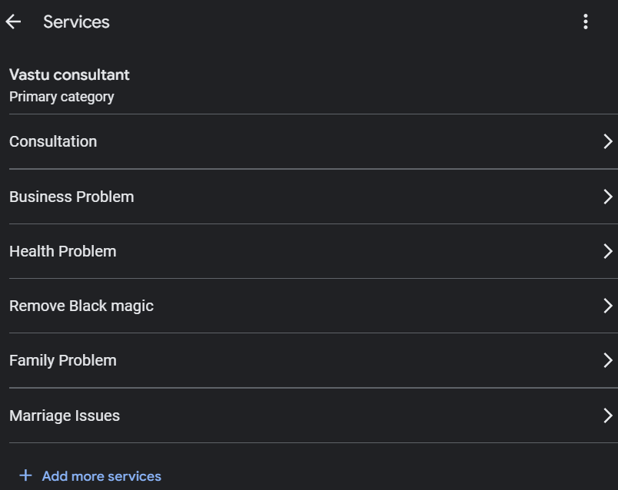Click the Primary category subtitle

coord(61,97)
